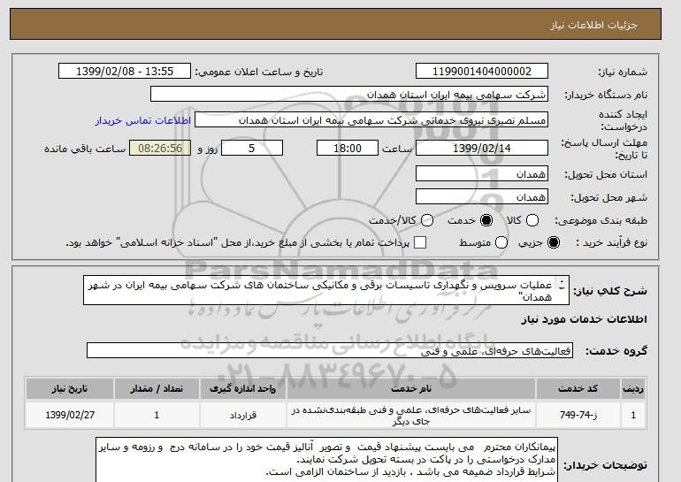Screen dimensions: 681x482
Task: Click service code cell ز-74-749
Action: [578, 415]
